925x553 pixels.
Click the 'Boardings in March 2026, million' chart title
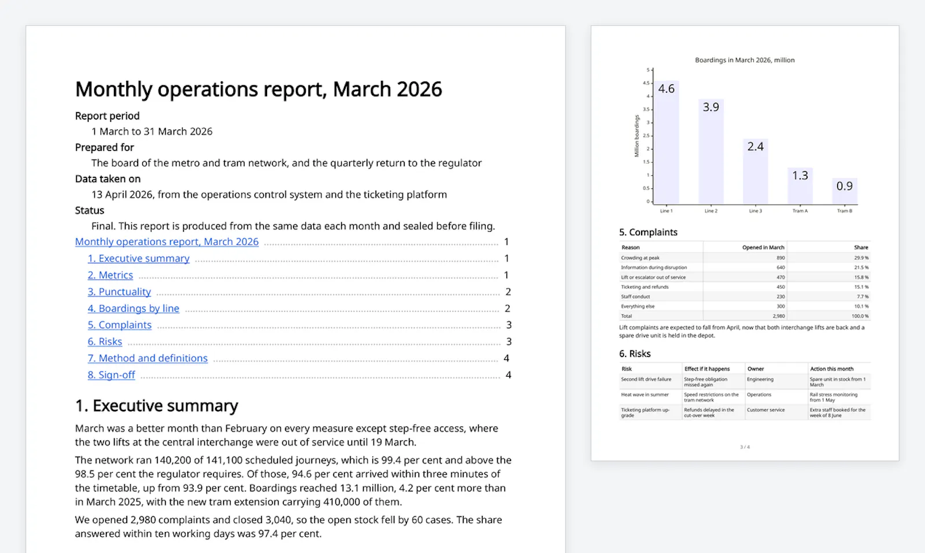[x=745, y=60]
